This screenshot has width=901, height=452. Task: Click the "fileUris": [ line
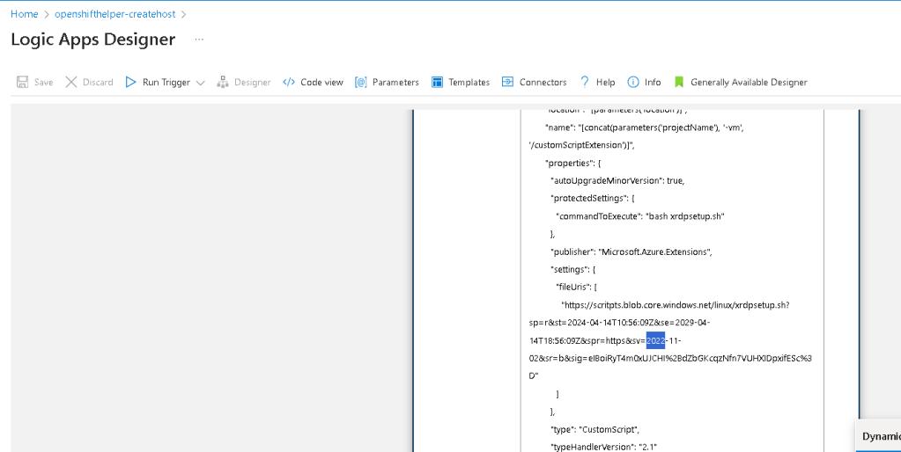(x=576, y=287)
